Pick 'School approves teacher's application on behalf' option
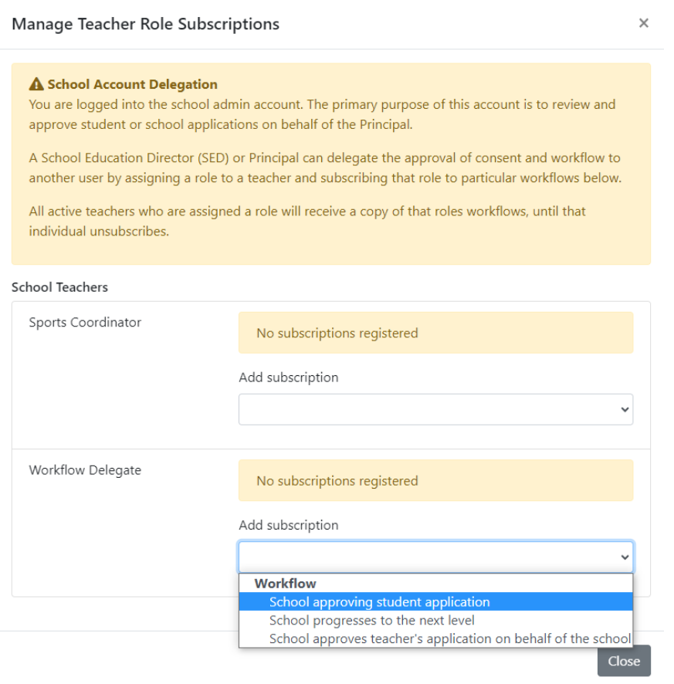674x684 pixels. (x=435, y=638)
